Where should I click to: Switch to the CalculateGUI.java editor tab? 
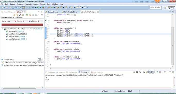pyautogui.click(x=70, y=12)
